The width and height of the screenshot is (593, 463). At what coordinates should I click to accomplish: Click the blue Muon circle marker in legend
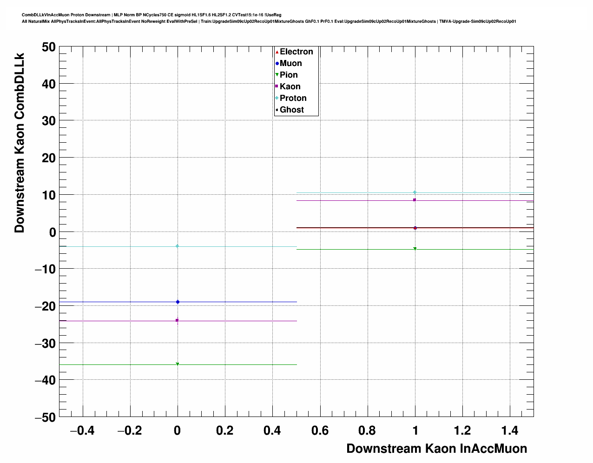(x=277, y=63)
